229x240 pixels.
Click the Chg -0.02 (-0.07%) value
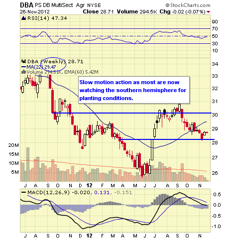182,12
